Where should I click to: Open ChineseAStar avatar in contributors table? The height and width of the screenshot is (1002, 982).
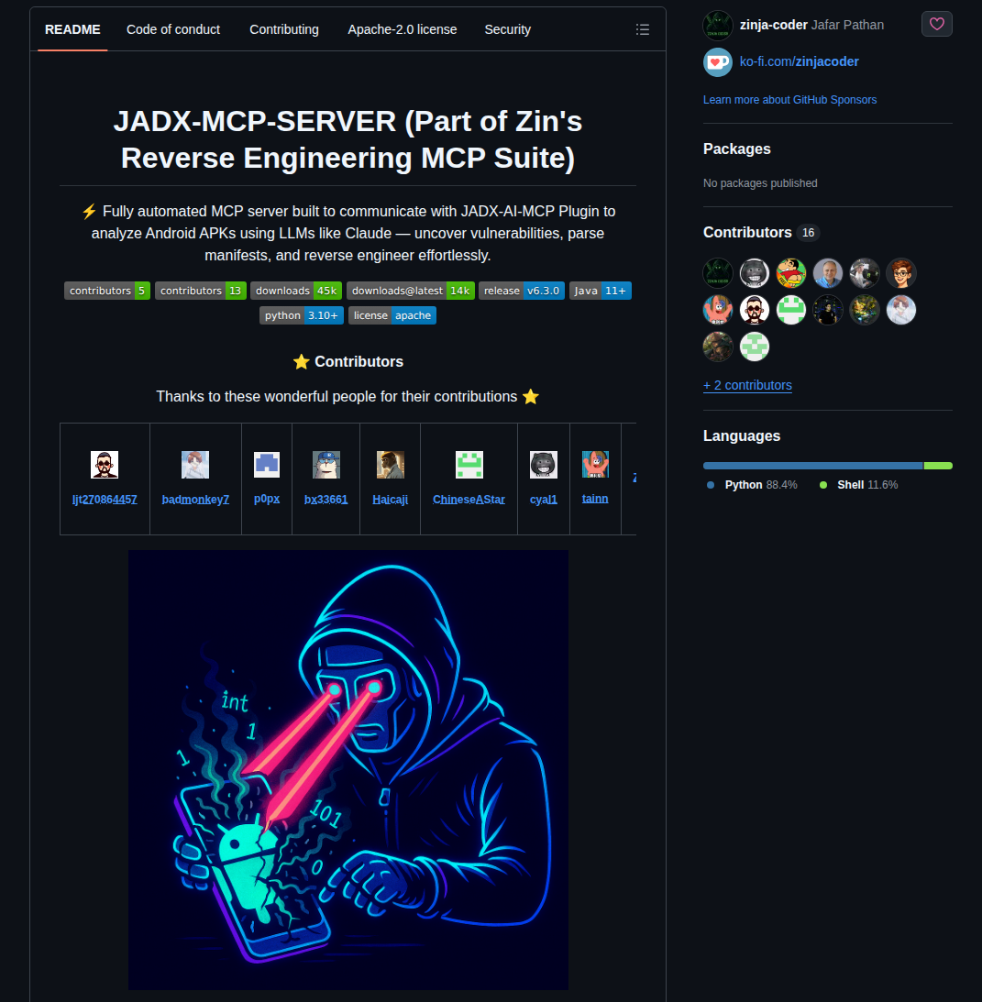pos(469,465)
